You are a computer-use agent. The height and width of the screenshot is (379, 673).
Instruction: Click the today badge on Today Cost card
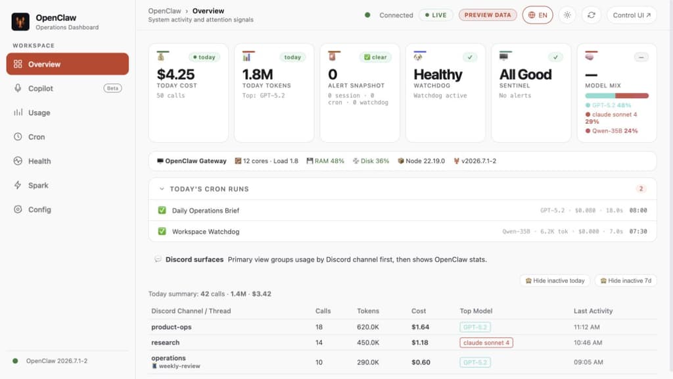pyautogui.click(x=204, y=57)
